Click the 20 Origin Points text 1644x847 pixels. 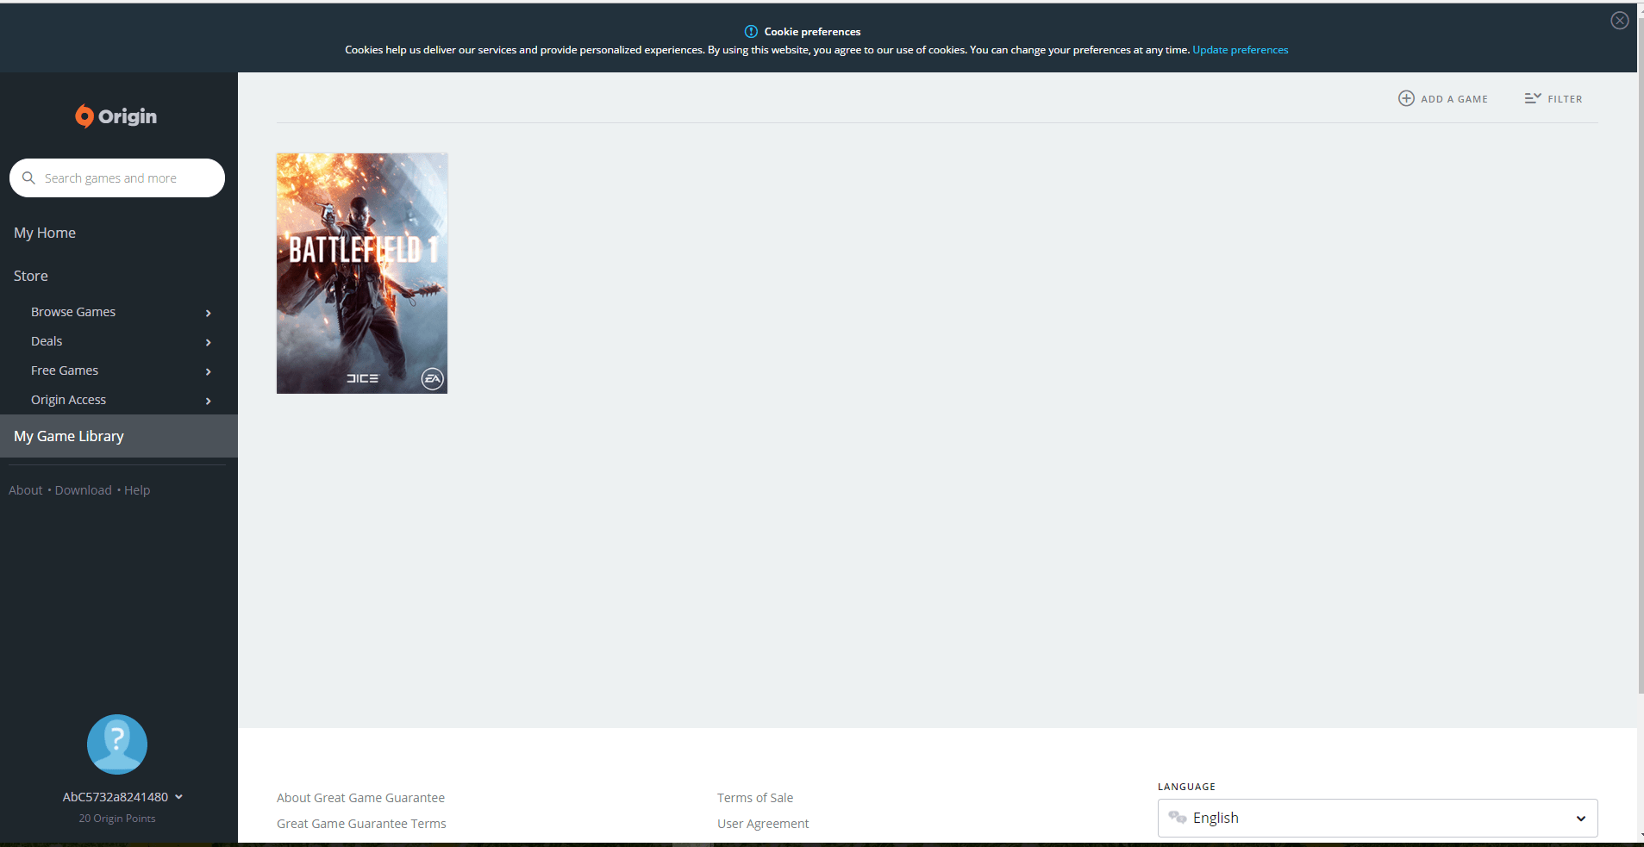point(117,819)
